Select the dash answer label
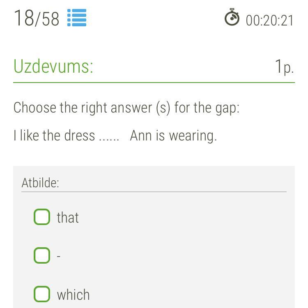 point(59,256)
